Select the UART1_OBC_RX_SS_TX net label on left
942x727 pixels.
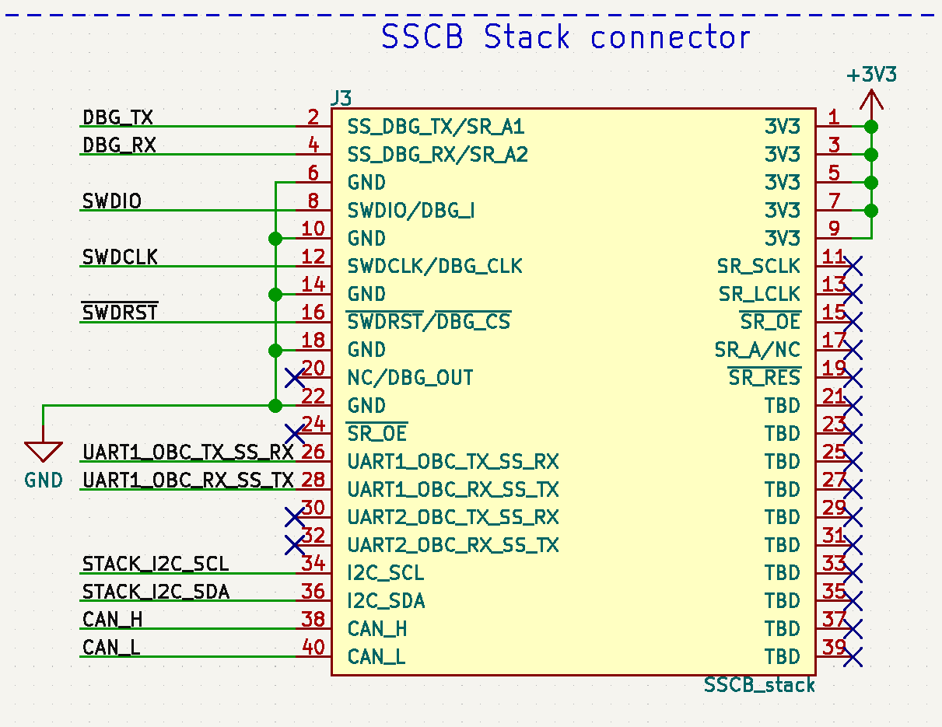(x=187, y=480)
